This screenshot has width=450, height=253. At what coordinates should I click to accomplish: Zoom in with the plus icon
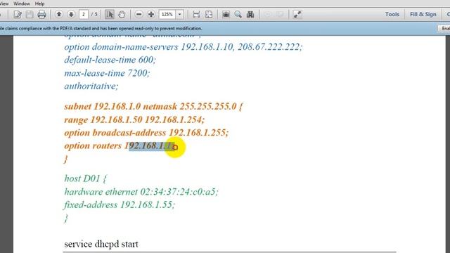[151, 14]
